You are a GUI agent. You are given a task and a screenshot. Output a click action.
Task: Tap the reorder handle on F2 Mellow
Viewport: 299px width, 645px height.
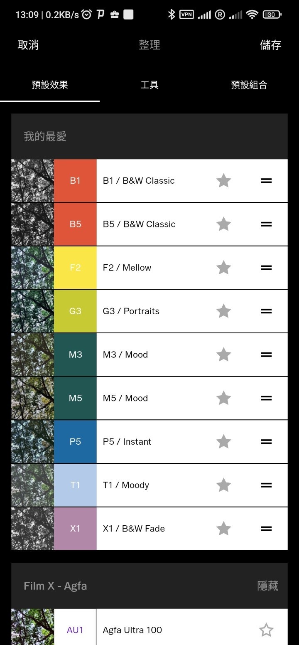pyautogui.click(x=266, y=268)
